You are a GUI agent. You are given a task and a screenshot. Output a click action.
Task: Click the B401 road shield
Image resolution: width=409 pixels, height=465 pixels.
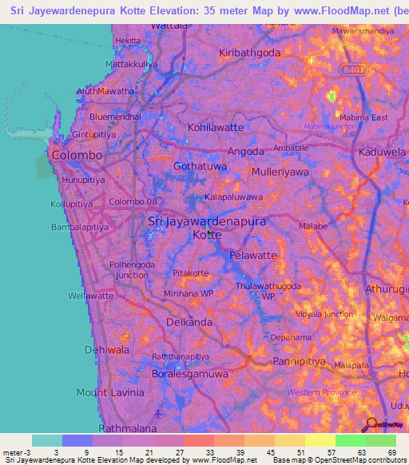(353, 70)
